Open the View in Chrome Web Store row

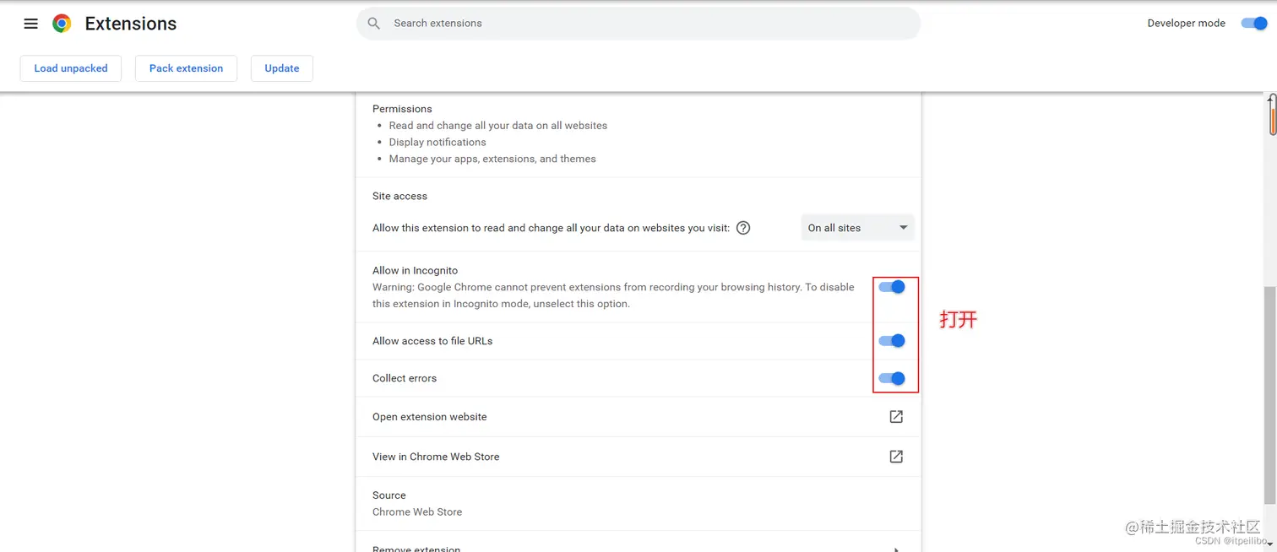tap(436, 457)
